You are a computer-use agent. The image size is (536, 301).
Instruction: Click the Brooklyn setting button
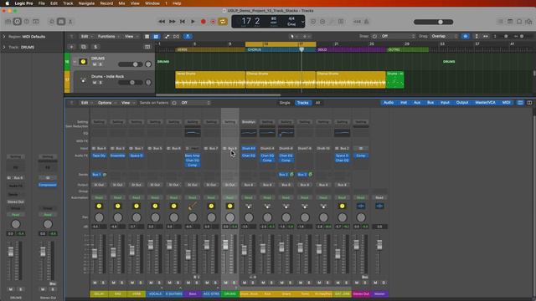click(249, 122)
